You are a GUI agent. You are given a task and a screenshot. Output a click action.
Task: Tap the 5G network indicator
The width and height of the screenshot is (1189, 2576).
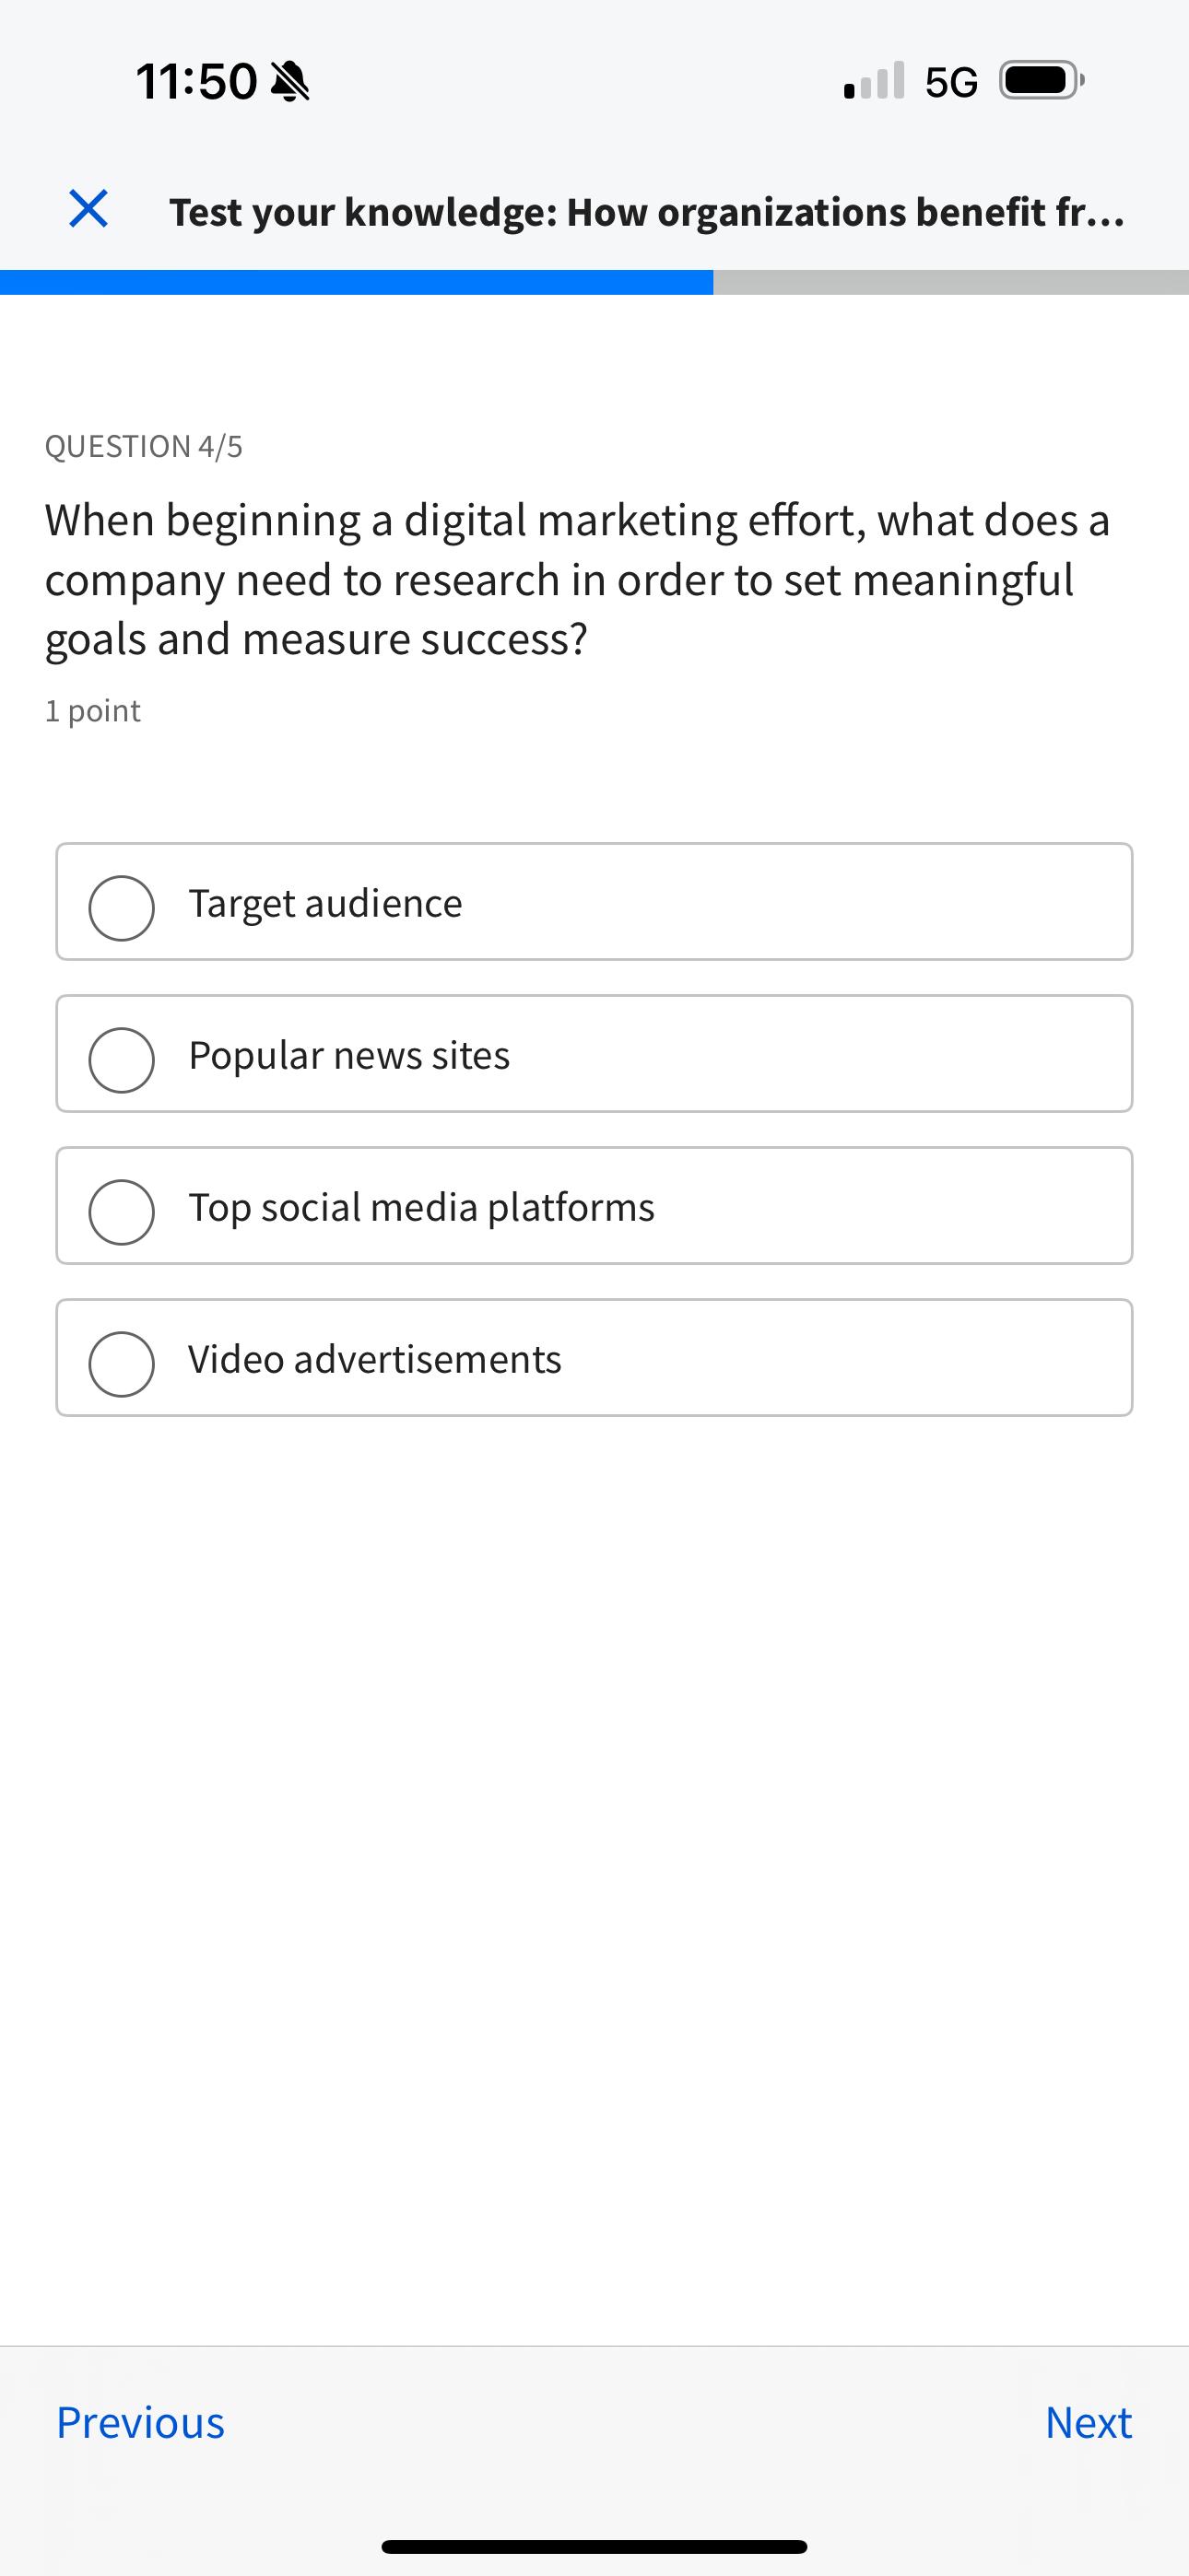click(949, 81)
